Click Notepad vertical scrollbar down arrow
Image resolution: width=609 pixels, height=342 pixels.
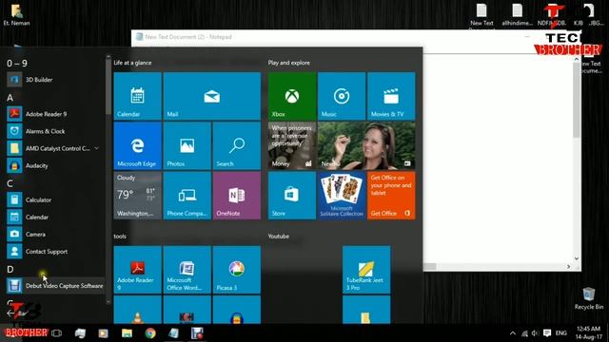tap(577, 258)
